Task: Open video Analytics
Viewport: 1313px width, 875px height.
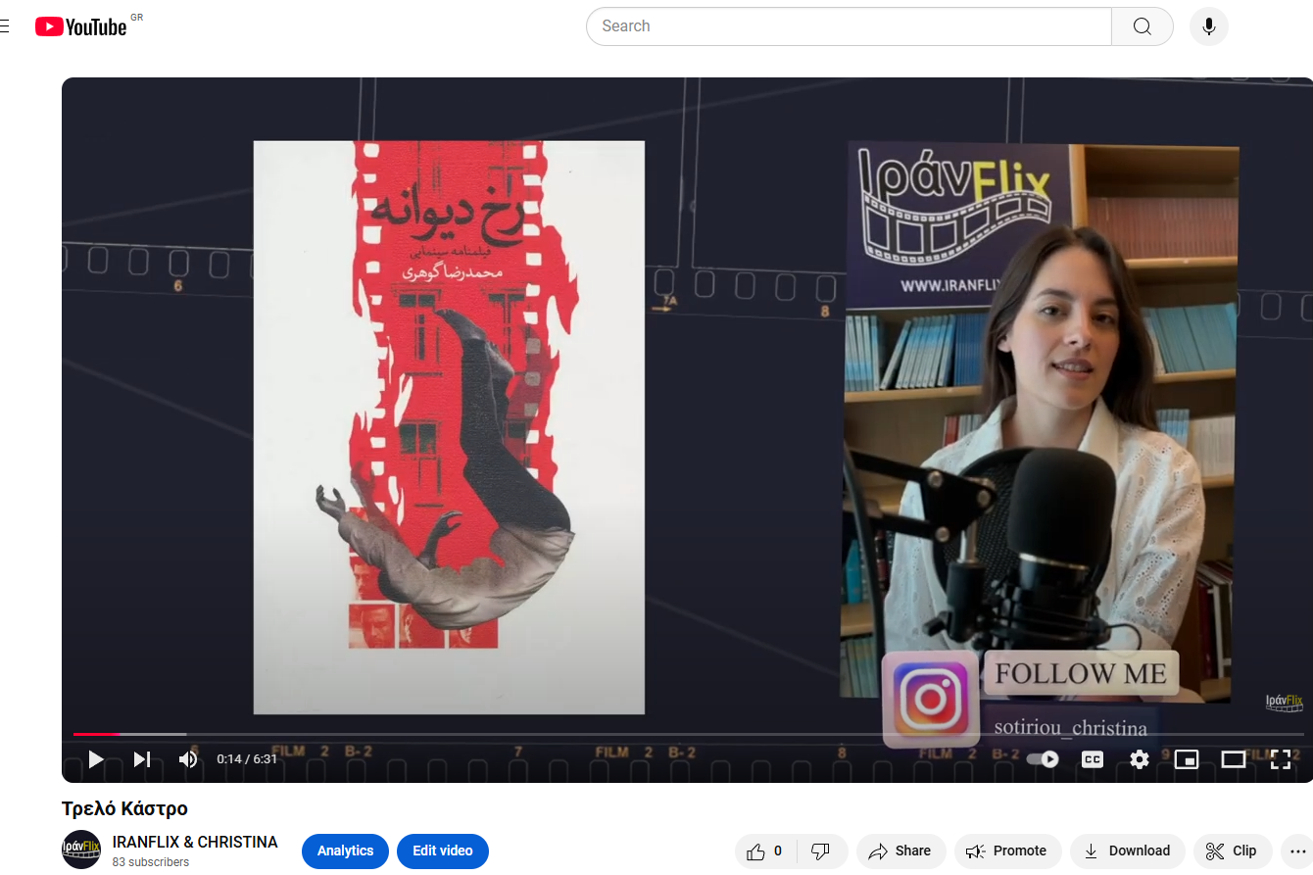Action: [x=345, y=851]
